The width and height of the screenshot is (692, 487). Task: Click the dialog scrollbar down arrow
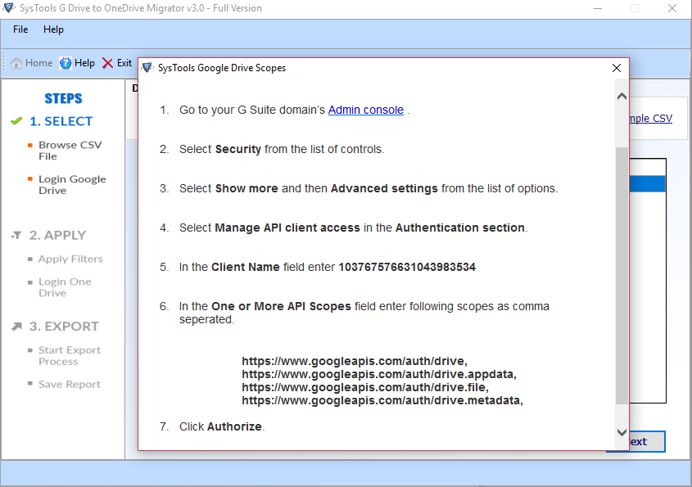pyautogui.click(x=622, y=432)
